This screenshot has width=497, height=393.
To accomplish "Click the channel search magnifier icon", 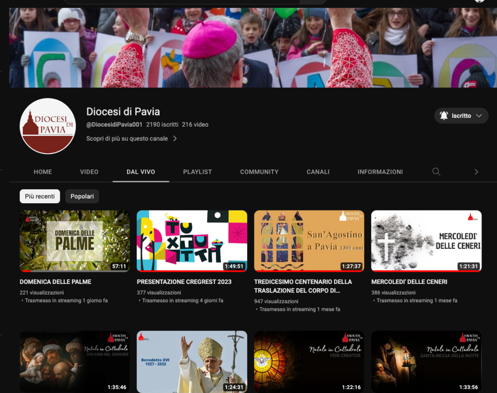I will [436, 172].
